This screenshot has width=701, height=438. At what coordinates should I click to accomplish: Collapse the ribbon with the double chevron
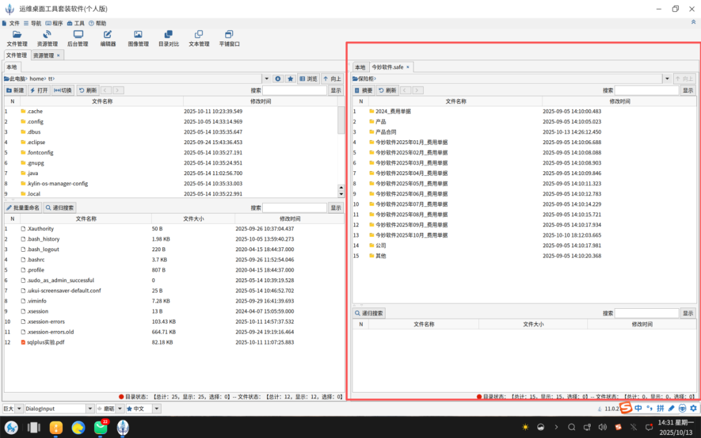point(693,22)
